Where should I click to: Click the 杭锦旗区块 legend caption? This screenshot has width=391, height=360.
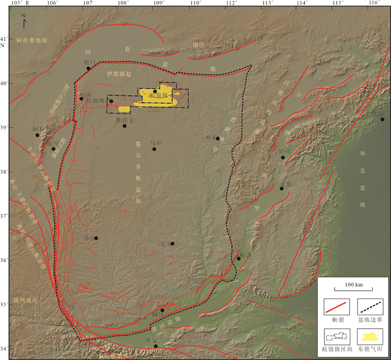coord(337,349)
